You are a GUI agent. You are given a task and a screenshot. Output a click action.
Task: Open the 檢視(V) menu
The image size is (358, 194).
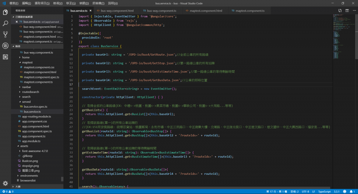(x=58, y=3)
